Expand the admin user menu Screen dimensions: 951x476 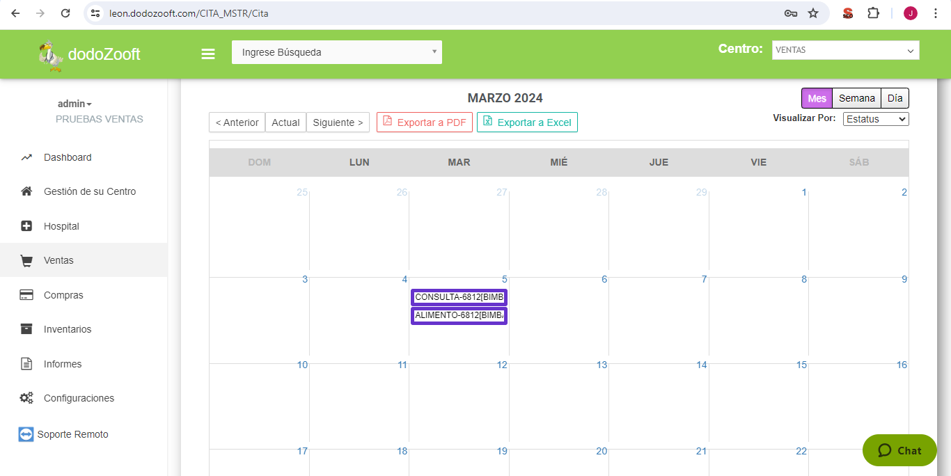pyautogui.click(x=74, y=104)
